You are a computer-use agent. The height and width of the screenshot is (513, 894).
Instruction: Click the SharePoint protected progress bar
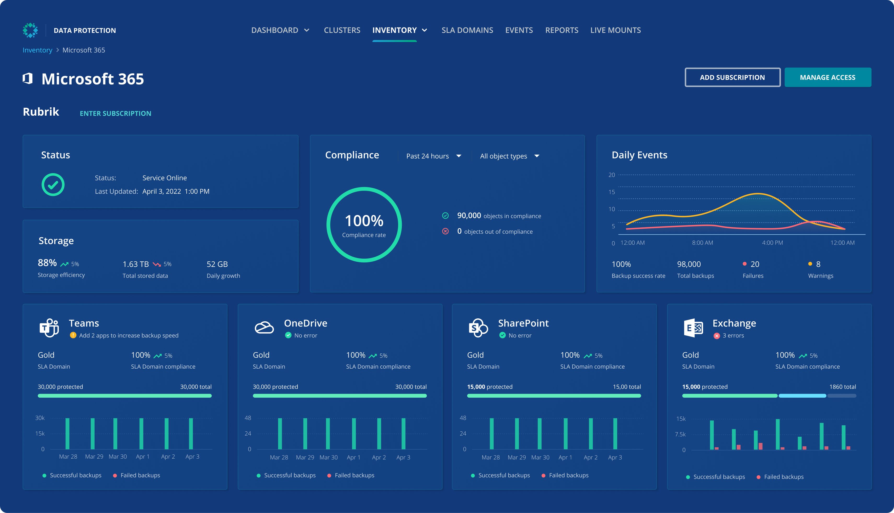(554, 396)
